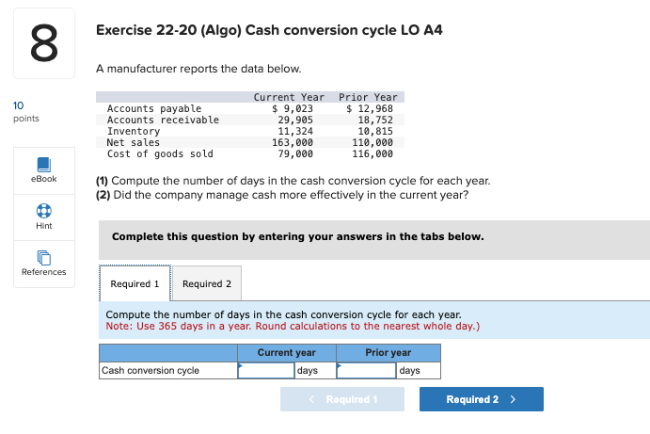Image resolution: width=650 pixels, height=434 pixels.
Task: Click the Prior Year data column header
Action: point(368,97)
